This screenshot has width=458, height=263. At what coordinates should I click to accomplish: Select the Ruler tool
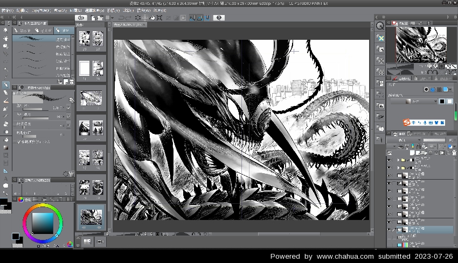tap(5, 171)
